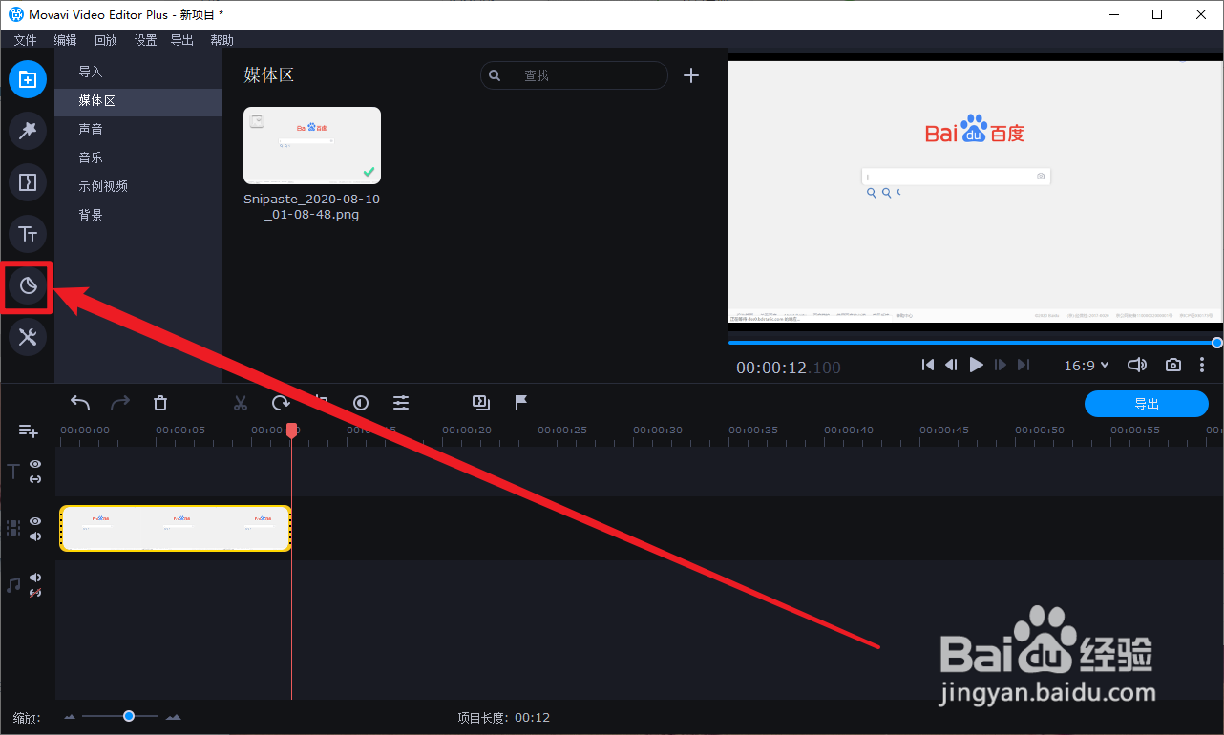Click the audio track music note icon
The height and width of the screenshot is (735, 1224).
click(13, 584)
